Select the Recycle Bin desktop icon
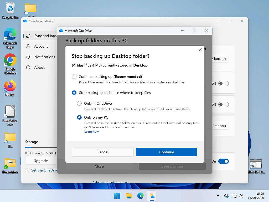Image resolution: width=269 pixels, height=202 pixels. point(10,11)
